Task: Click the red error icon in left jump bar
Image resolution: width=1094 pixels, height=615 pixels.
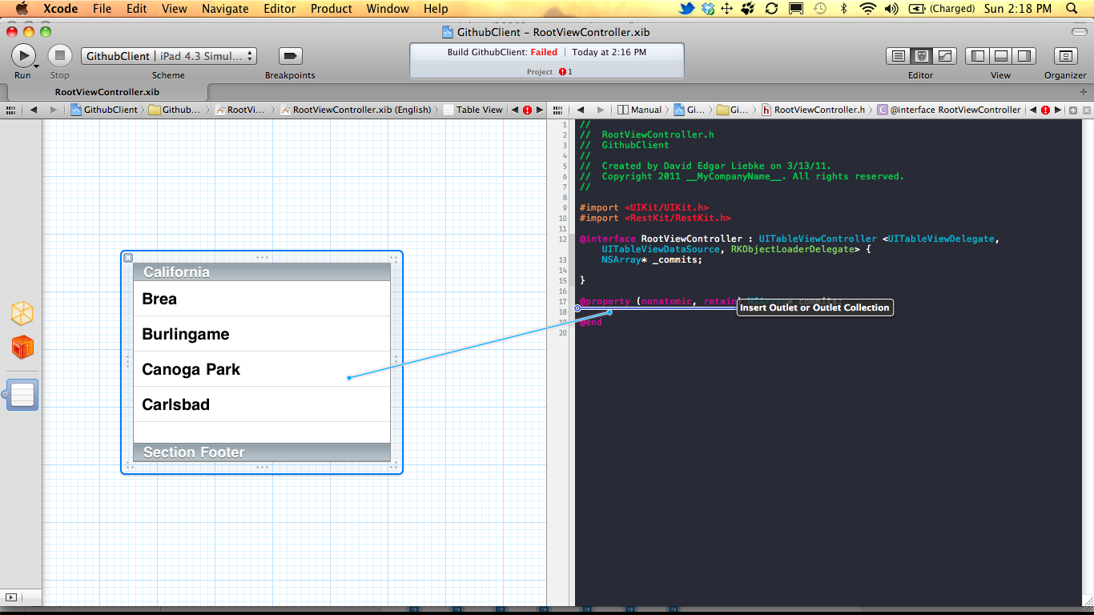Action: (x=527, y=110)
